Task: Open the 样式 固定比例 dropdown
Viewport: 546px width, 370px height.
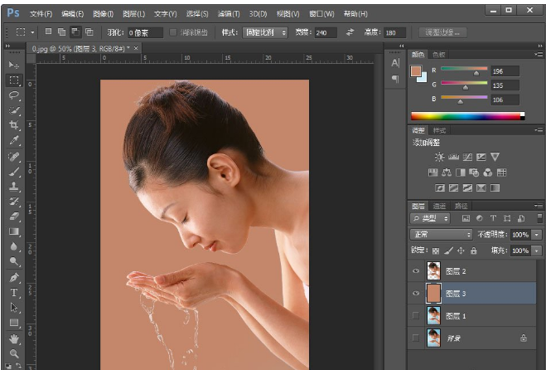Action: tap(265, 32)
